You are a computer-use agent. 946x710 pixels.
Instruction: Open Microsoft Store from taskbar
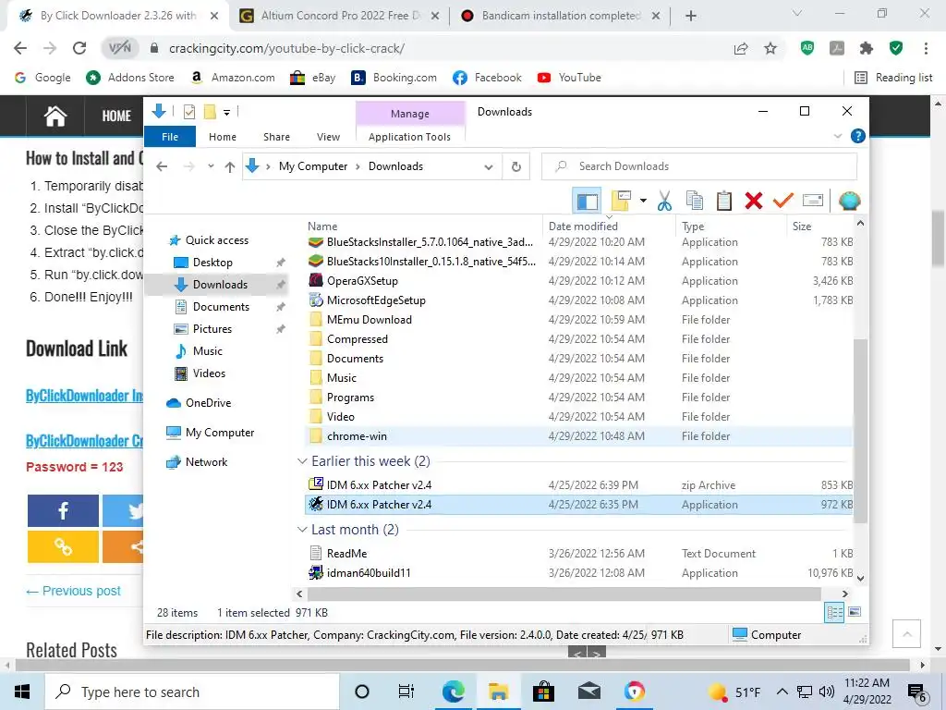[x=543, y=692]
